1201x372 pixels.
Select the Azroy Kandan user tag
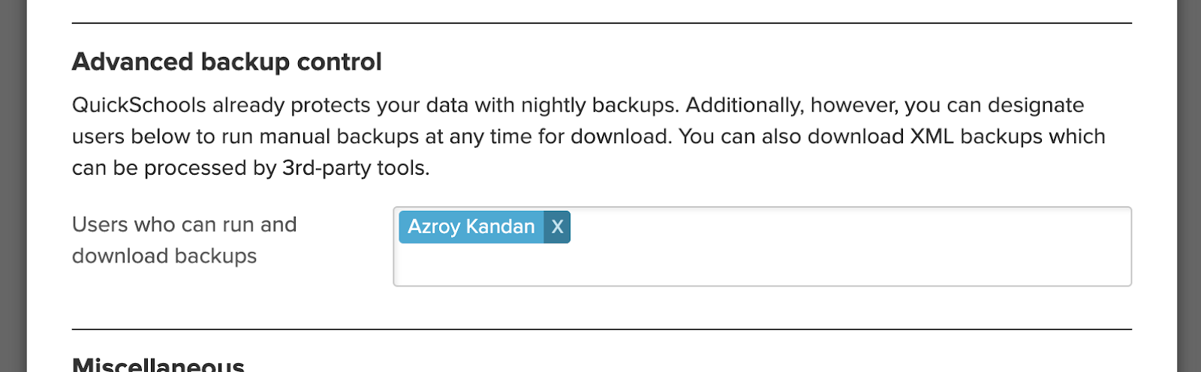[471, 226]
